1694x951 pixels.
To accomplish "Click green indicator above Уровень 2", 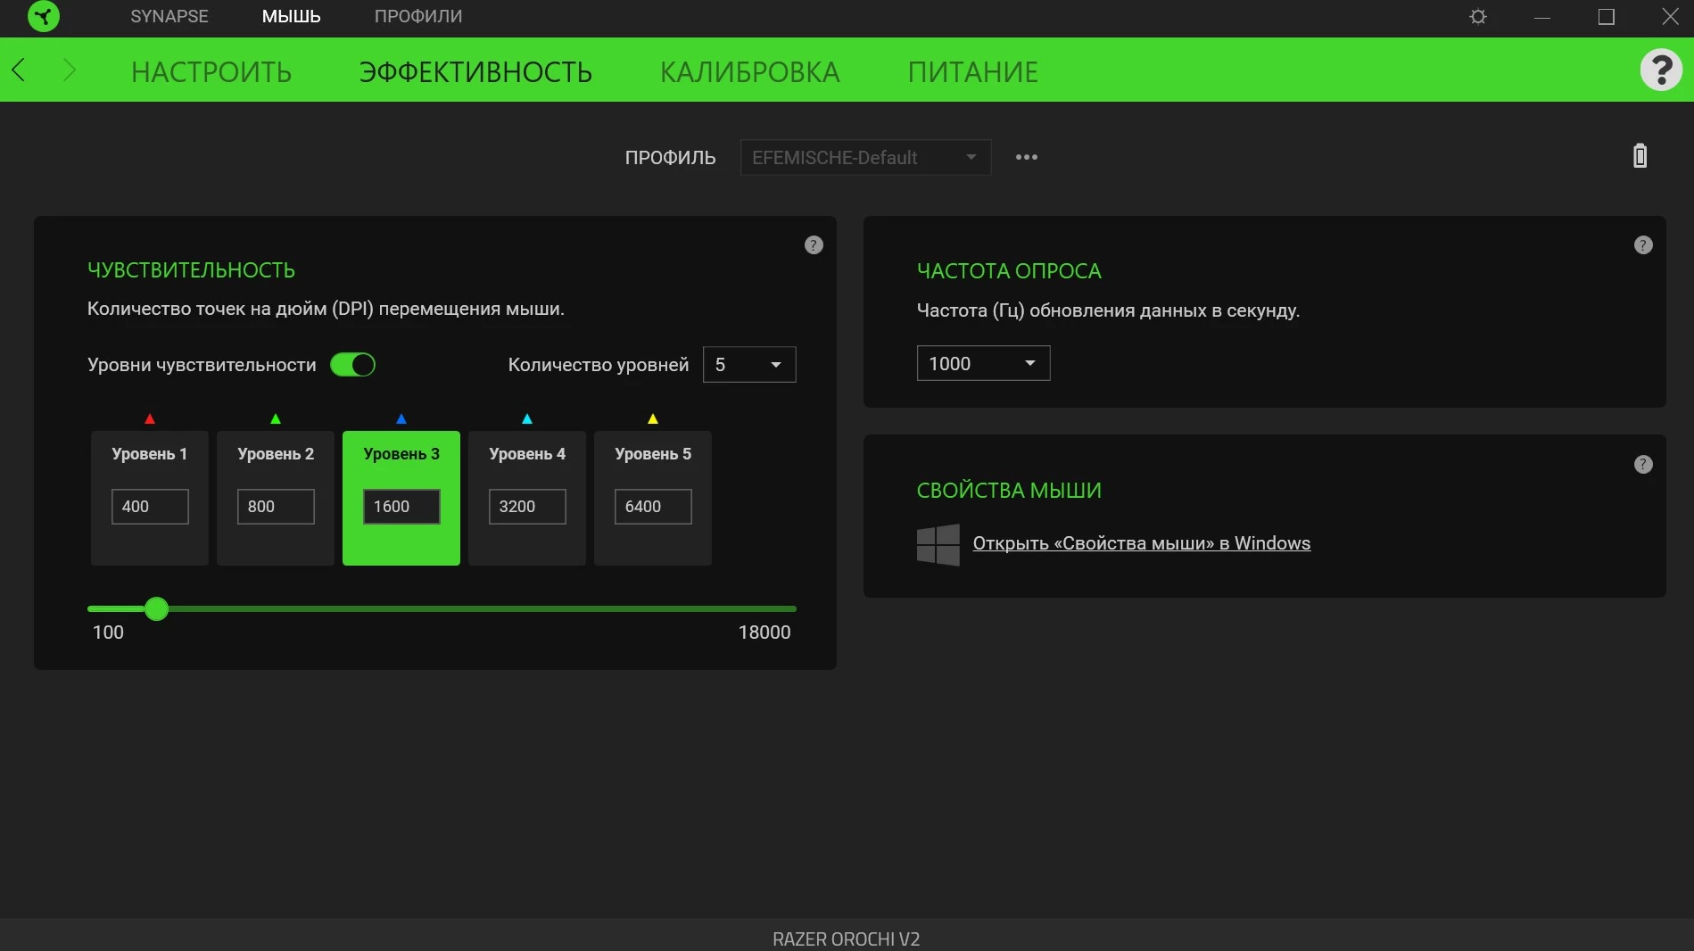I will tap(276, 418).
